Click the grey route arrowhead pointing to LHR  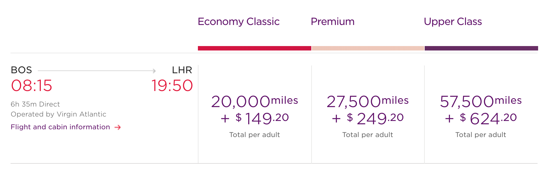coord(154,71)
